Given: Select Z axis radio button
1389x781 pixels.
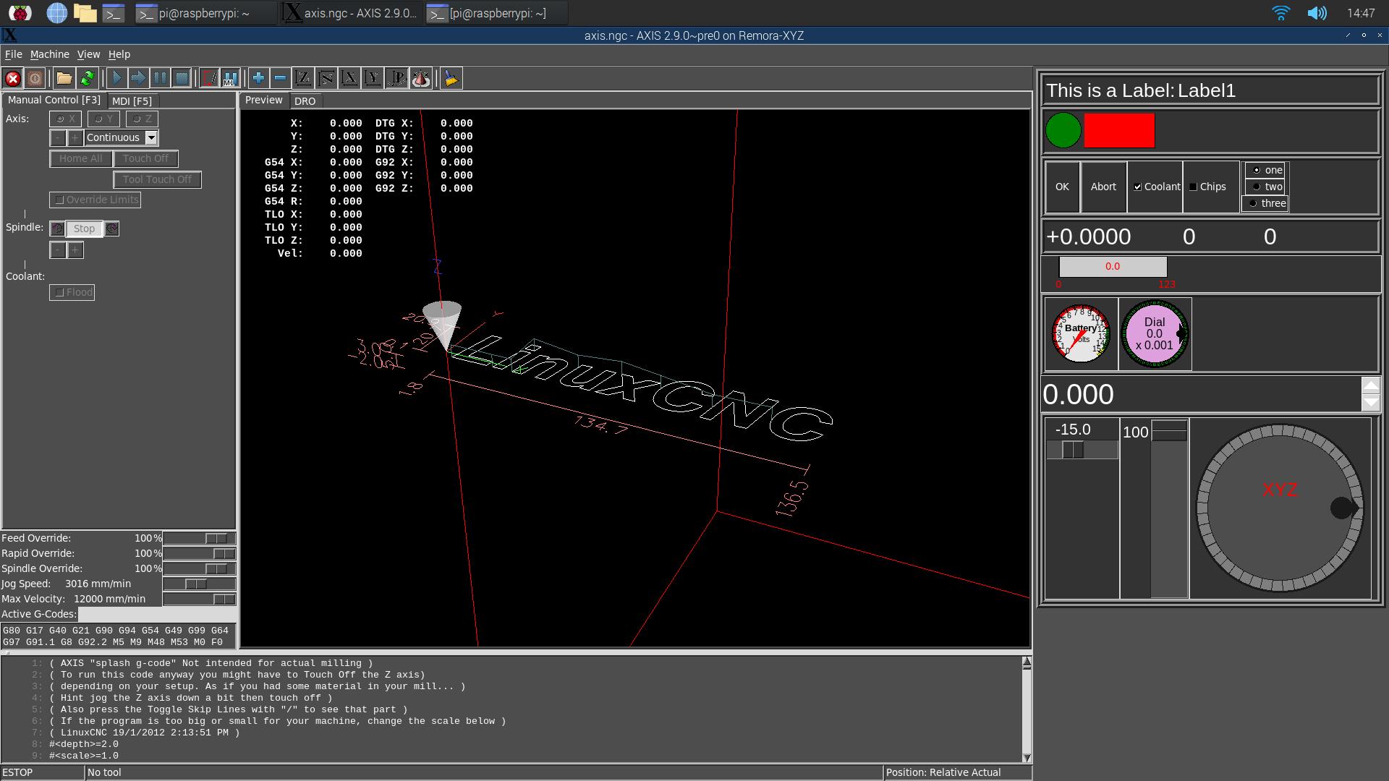Looking at the screenshot, I should [x=142, y=119].
